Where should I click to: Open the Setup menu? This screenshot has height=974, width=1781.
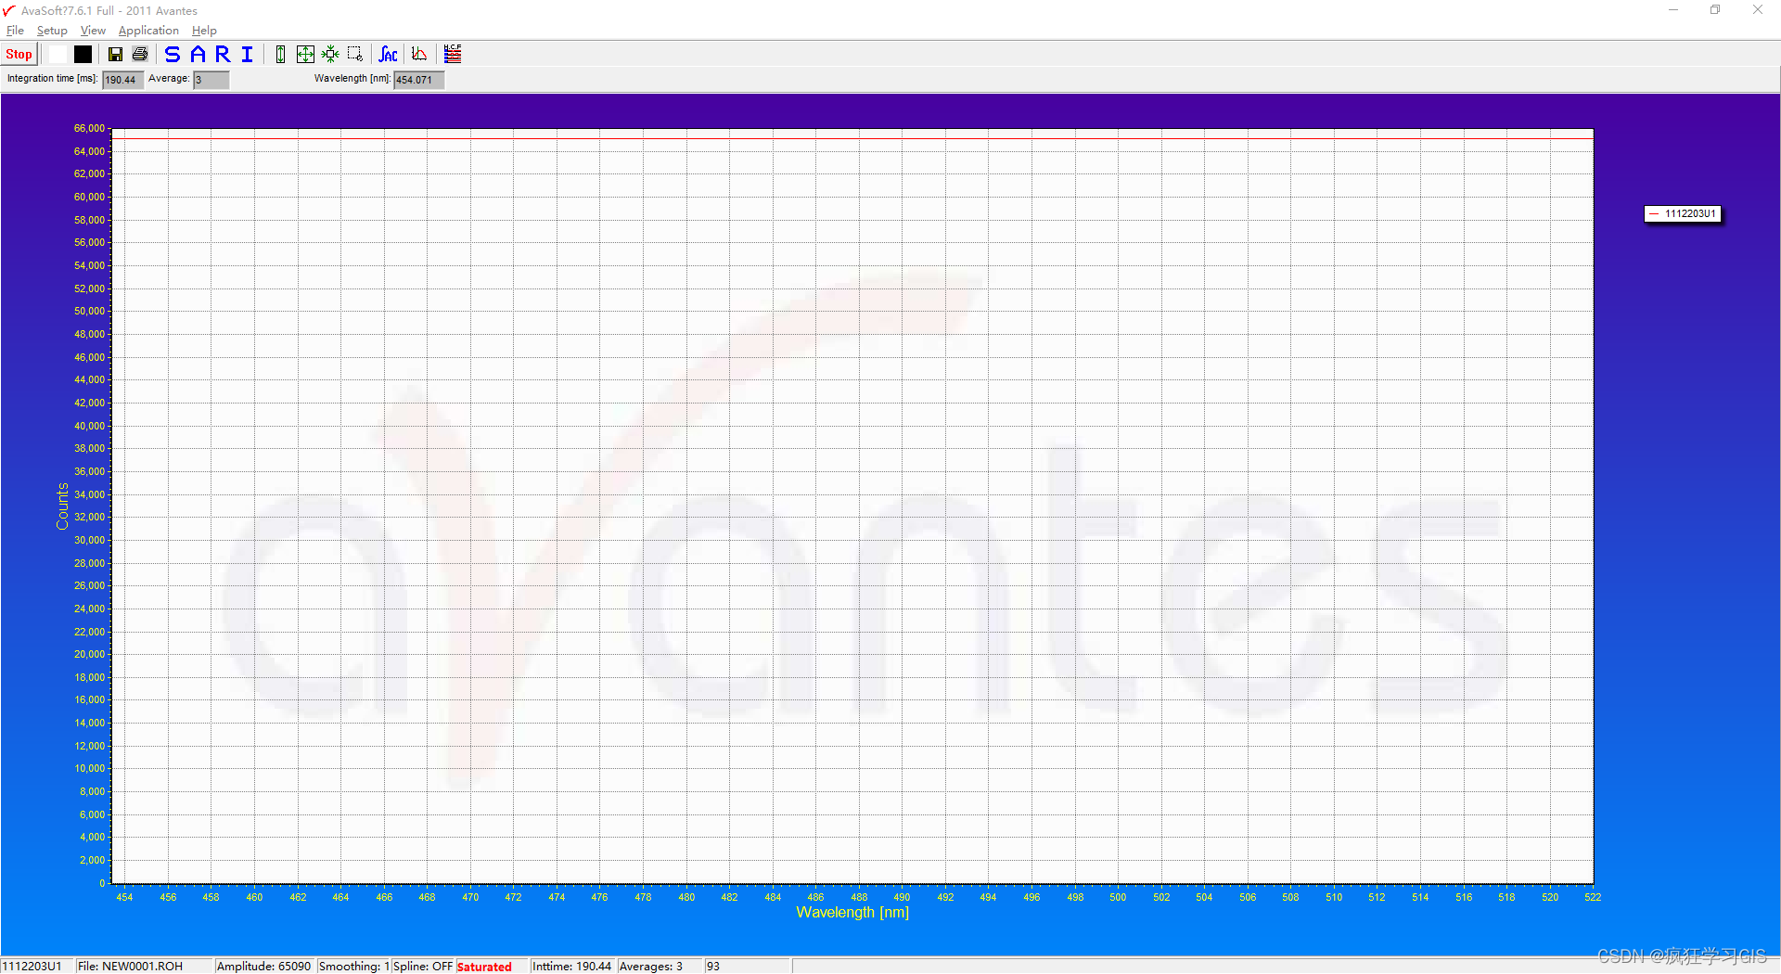point(52,31)
